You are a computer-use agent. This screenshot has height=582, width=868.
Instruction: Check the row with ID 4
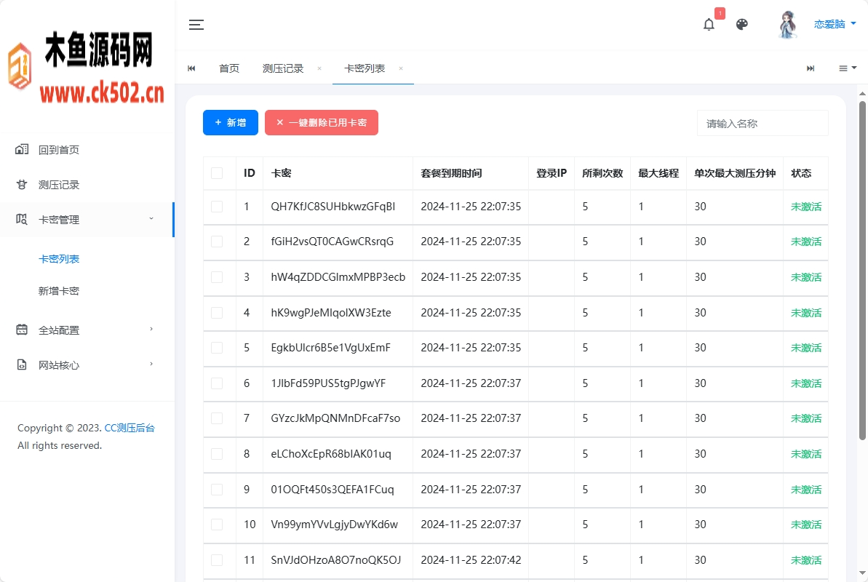[217, 312]
